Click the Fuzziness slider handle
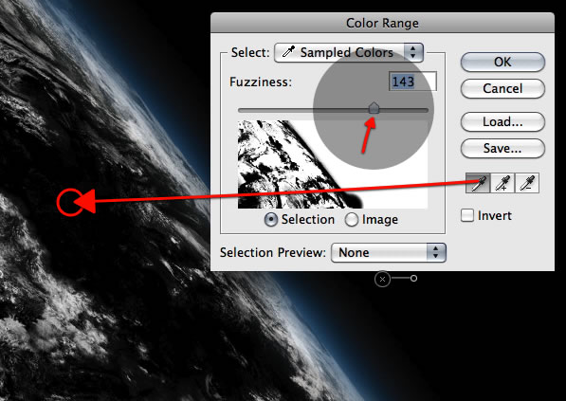This screenshot has height=401, width=566. 374,108
